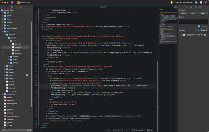The height and width of the screenshot is (132, 209).
Task: Open the main branch selector dropdown
Action: click(x=193, y=10)
